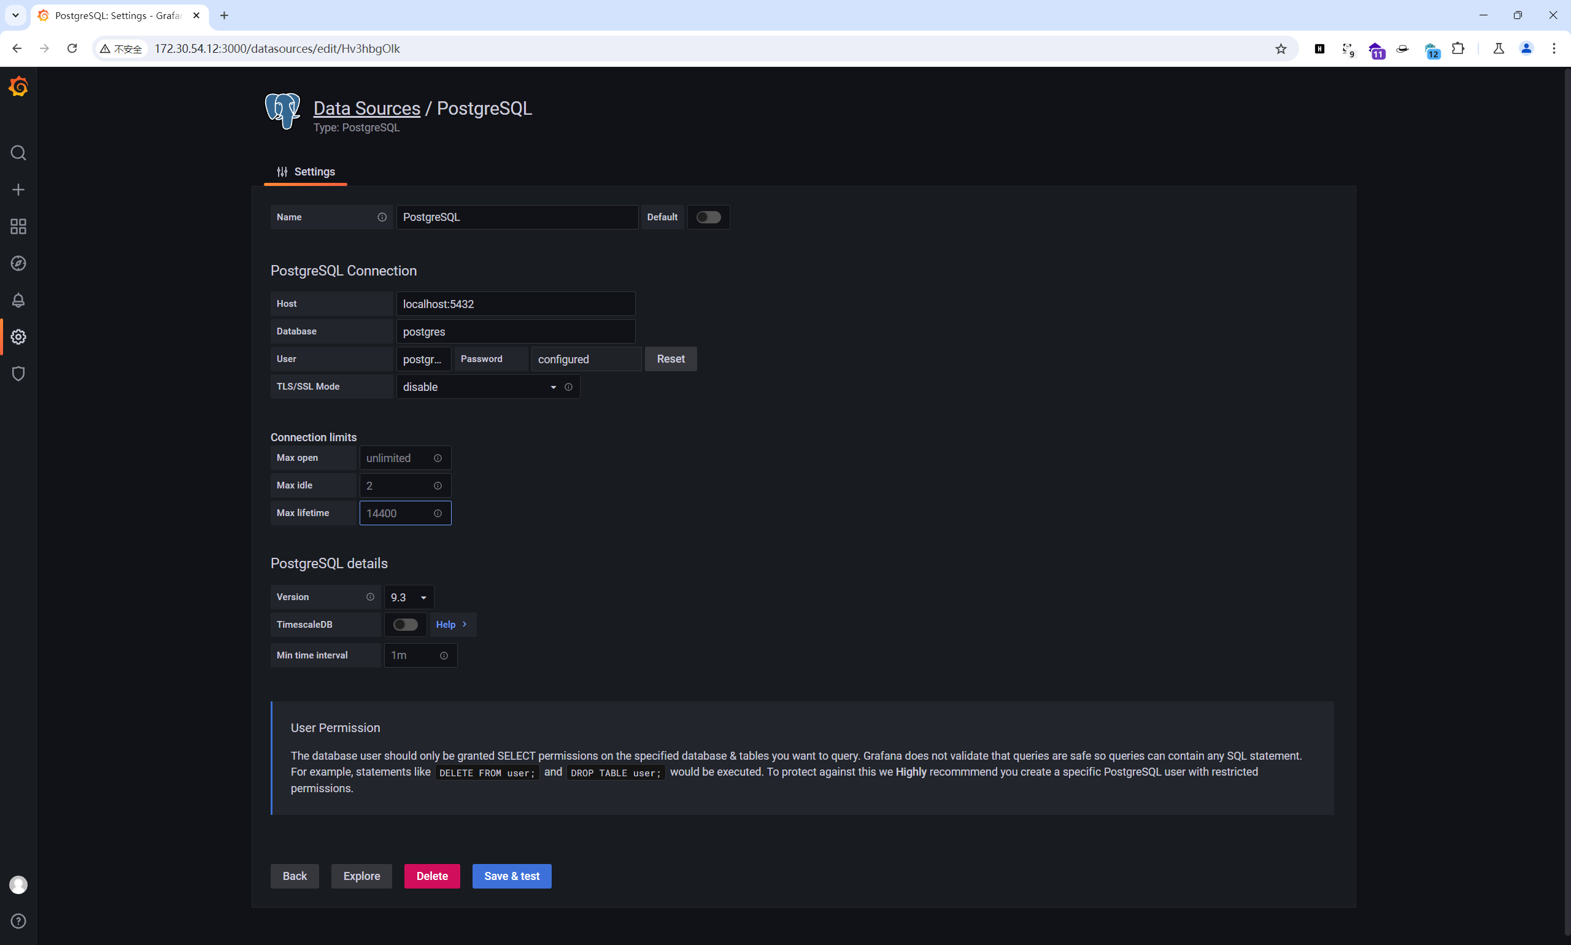Click the Grafana logo home icon
Image resolution: width=1571 pixels, height=945 pixels.
point(18,86)
